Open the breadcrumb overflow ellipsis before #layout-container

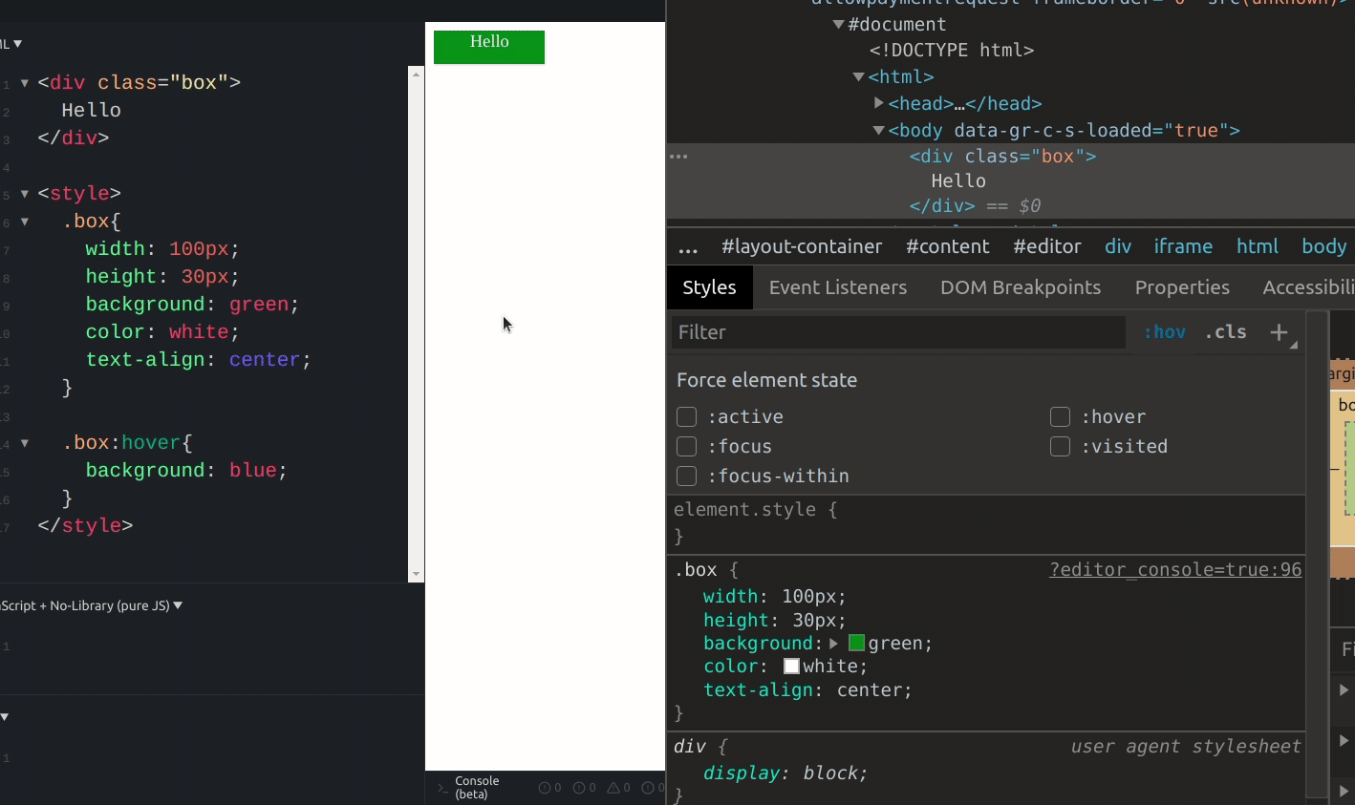(x=688, y=247)
